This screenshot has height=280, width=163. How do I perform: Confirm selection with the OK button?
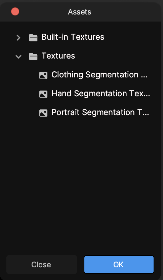[x=119, y=265]
